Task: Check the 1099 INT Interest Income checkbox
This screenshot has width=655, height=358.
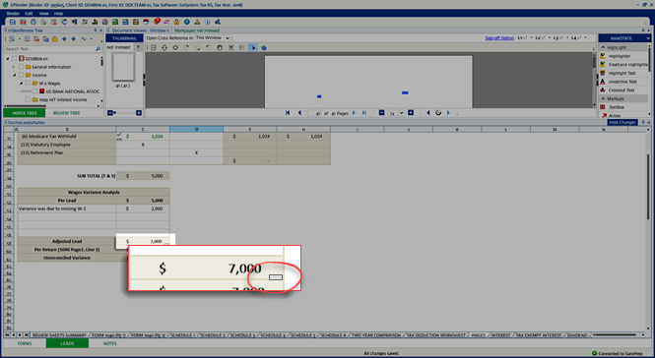Action: coord(28,99)
